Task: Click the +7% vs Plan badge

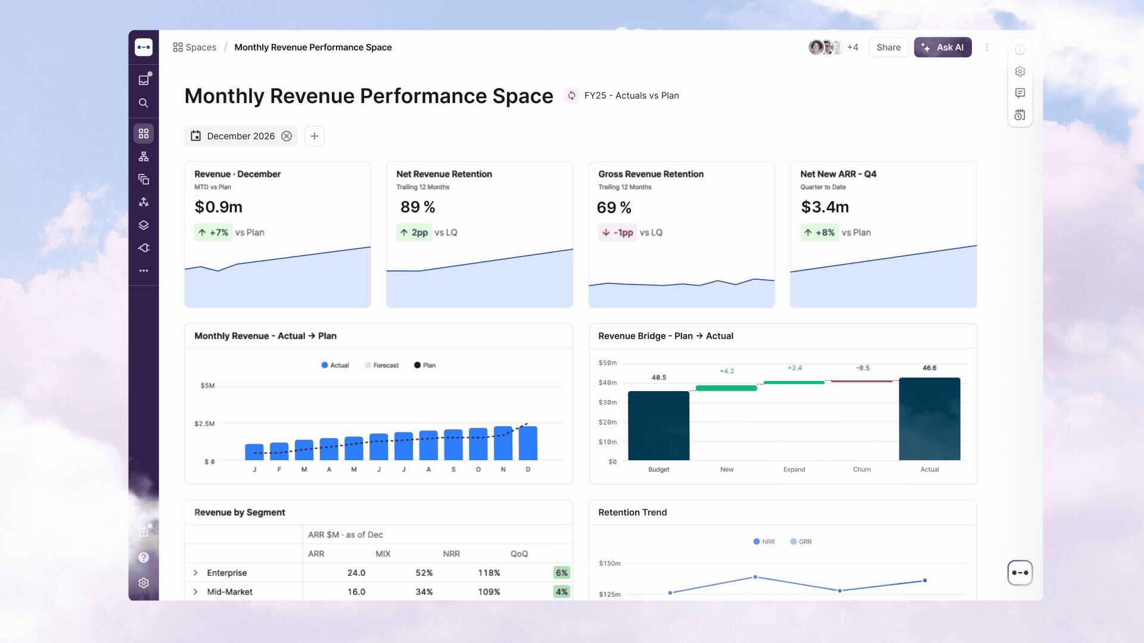Action: click(213, 232)
